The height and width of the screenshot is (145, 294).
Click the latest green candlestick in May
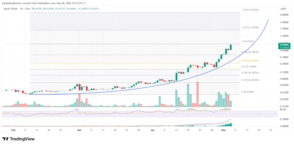tap(231, 47)
